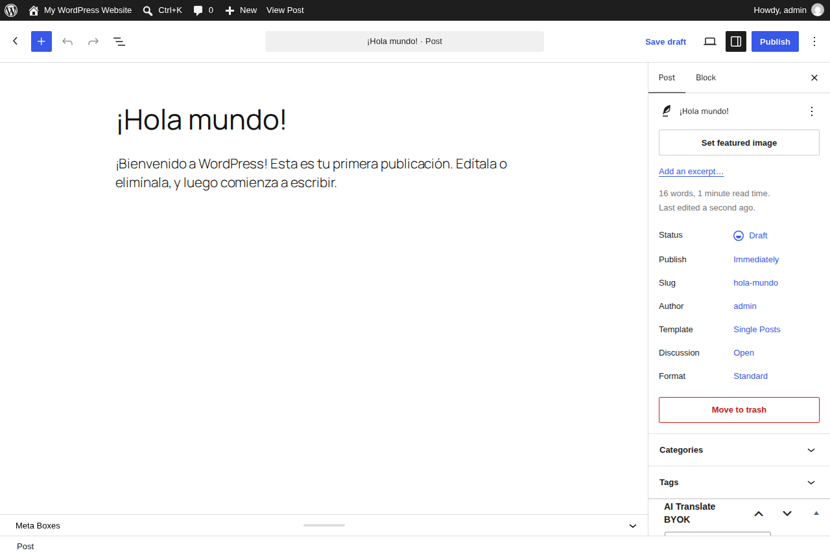The height and width of the screenshot is (557, 830).
Task: Click the post feather icon in sidebar
Action: [x=667, y=111]
